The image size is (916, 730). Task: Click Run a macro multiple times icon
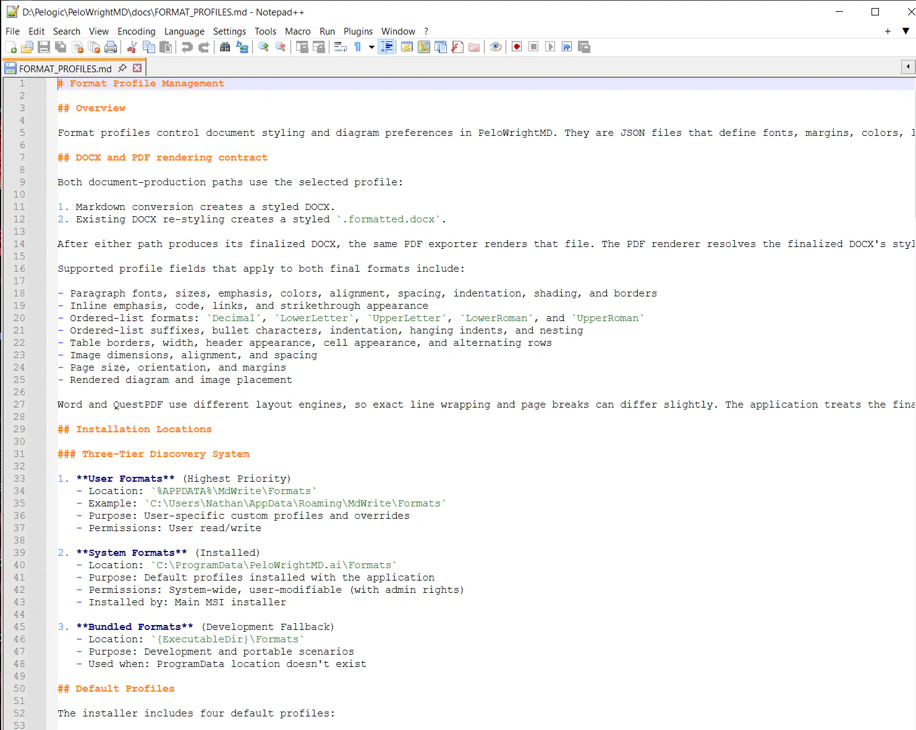coord(567,47)
